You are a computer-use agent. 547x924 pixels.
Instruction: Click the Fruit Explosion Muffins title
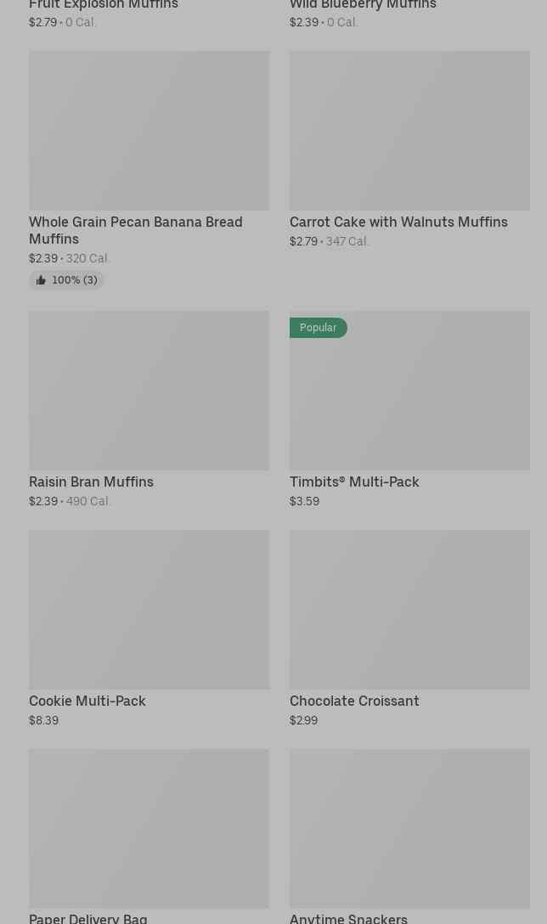104,5
